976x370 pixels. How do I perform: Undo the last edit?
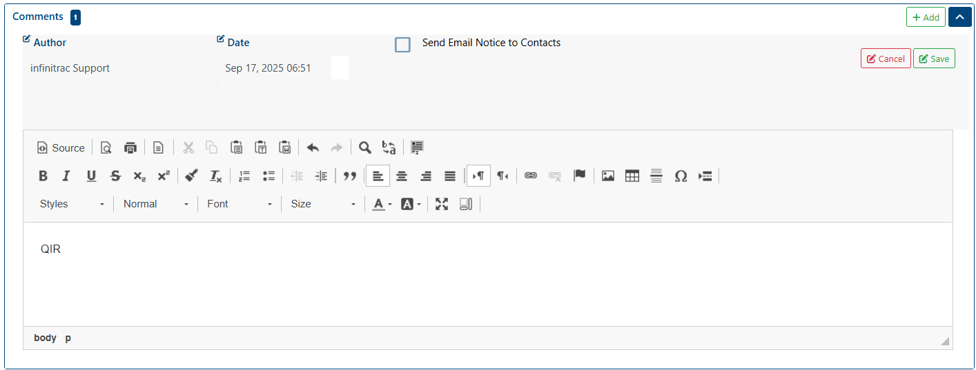tap(313, 147)
